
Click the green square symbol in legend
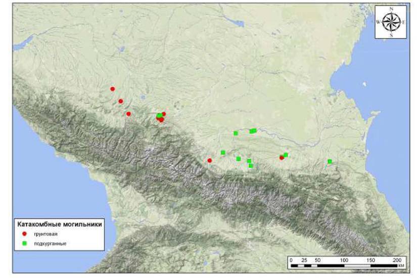(24, 244)
